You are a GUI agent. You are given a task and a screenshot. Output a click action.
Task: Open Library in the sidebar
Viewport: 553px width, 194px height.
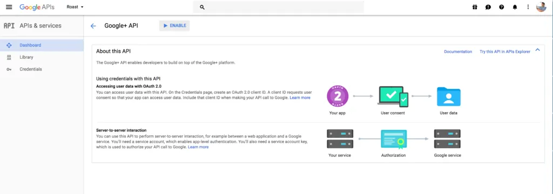pyautogui.click(x=42, y=57)
